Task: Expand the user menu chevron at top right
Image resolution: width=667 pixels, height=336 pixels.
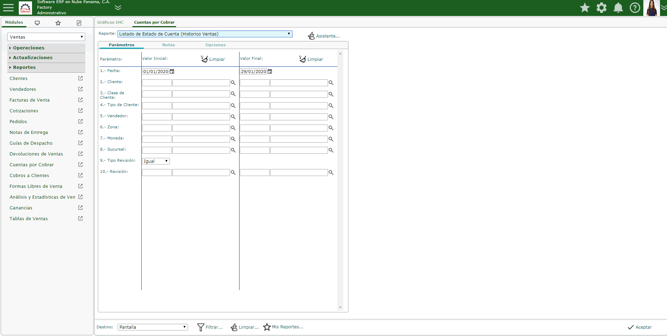Action: 664,8
